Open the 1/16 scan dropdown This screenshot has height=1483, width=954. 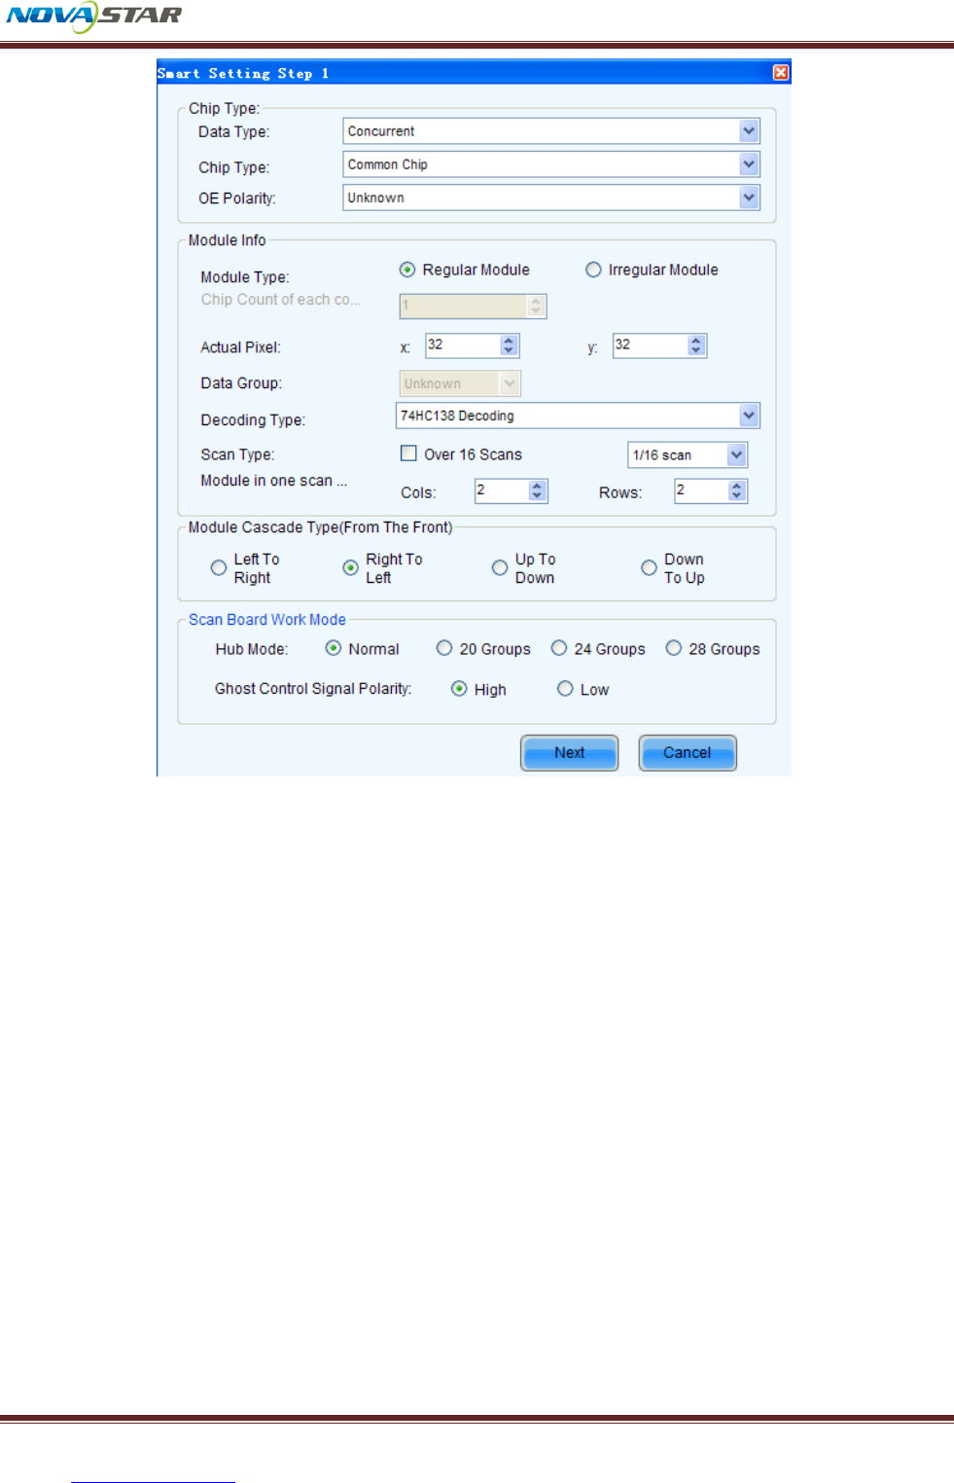click(x=688, y=454)
